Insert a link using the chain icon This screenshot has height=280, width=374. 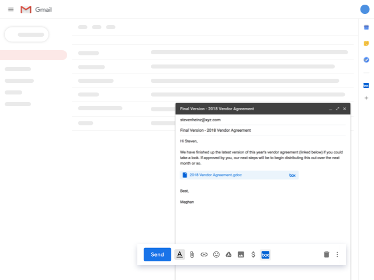(x=204, y=254)
